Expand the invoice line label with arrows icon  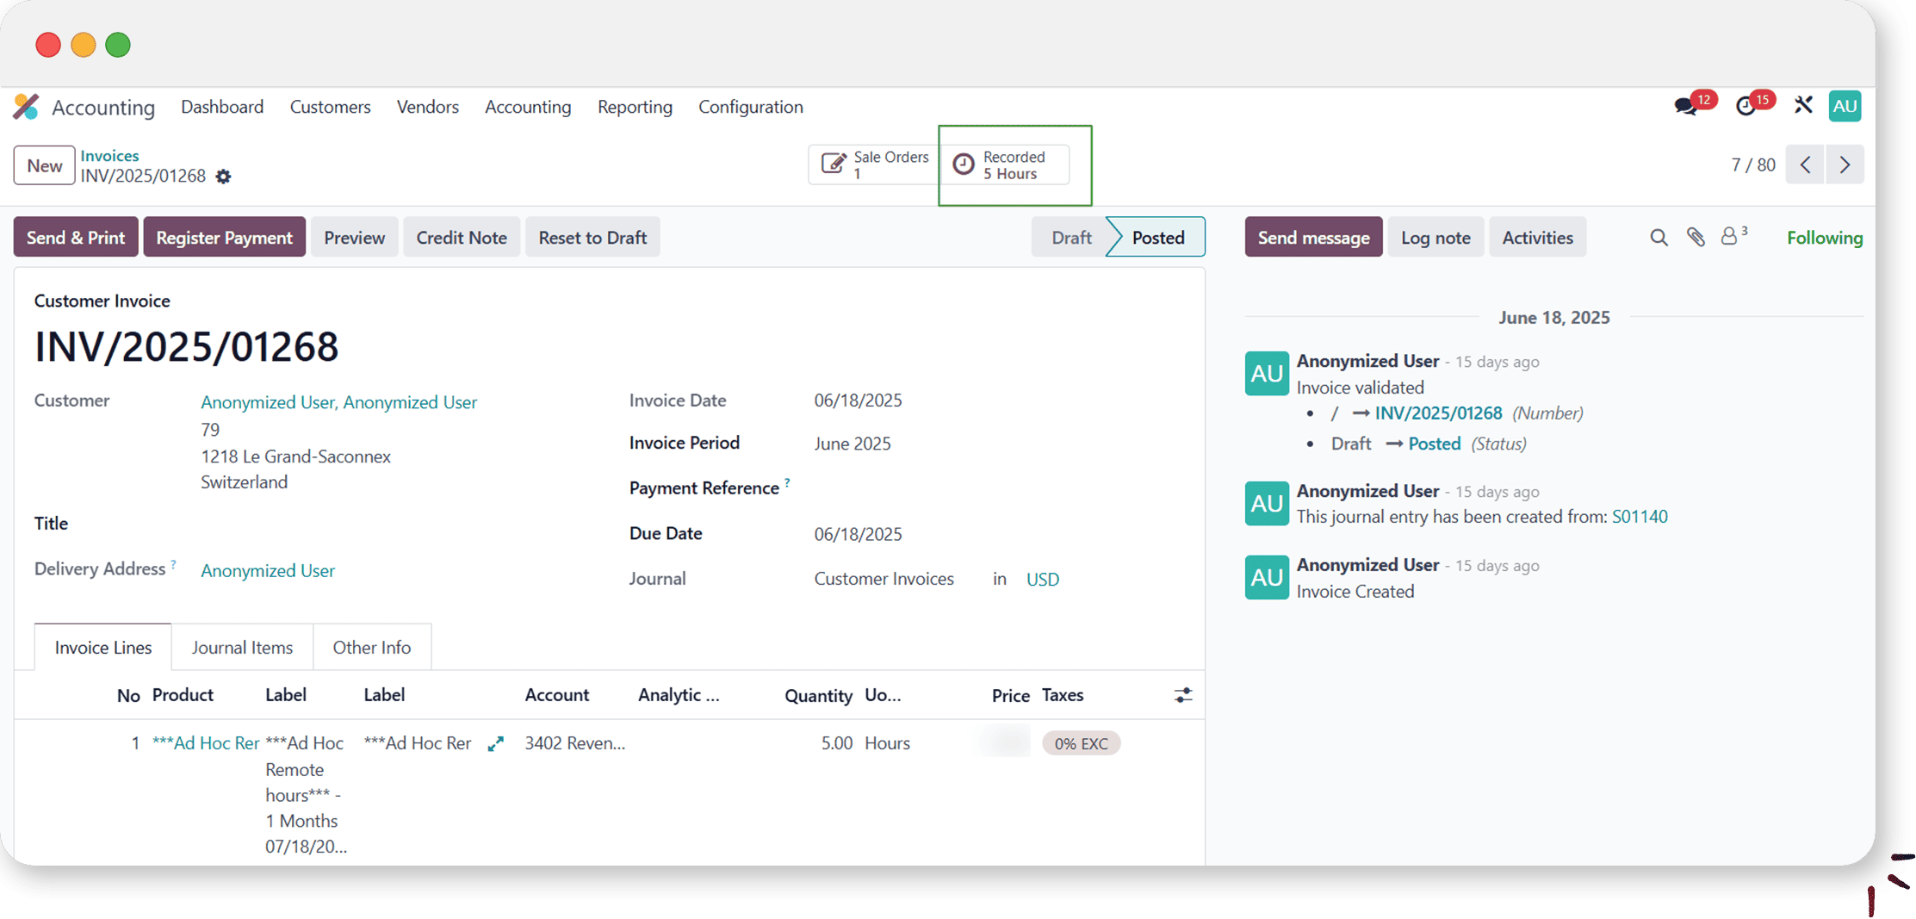[x=495, y=744]
